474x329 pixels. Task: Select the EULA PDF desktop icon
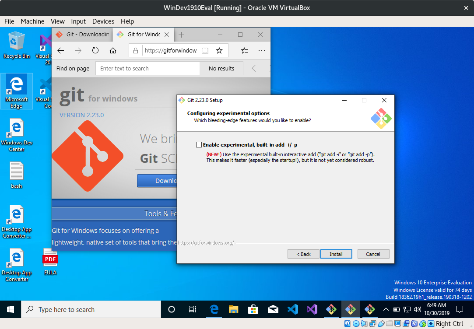pyautogui.click(x=50, y=262)
